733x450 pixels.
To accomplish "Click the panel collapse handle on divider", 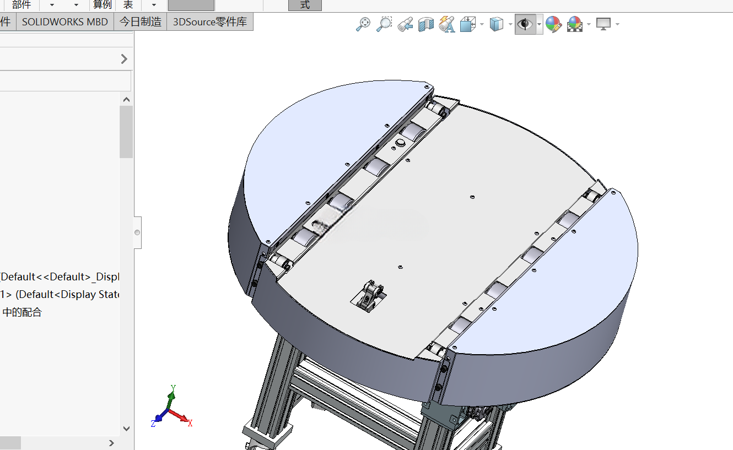I will (137, 232).
